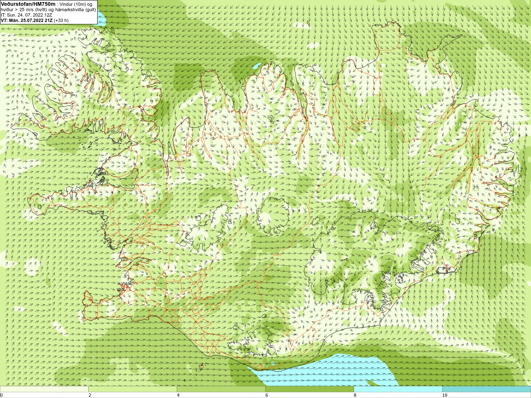Click the '2' label on the colorbar
This screenshot has height=398, width=531.
click(90, 395)
